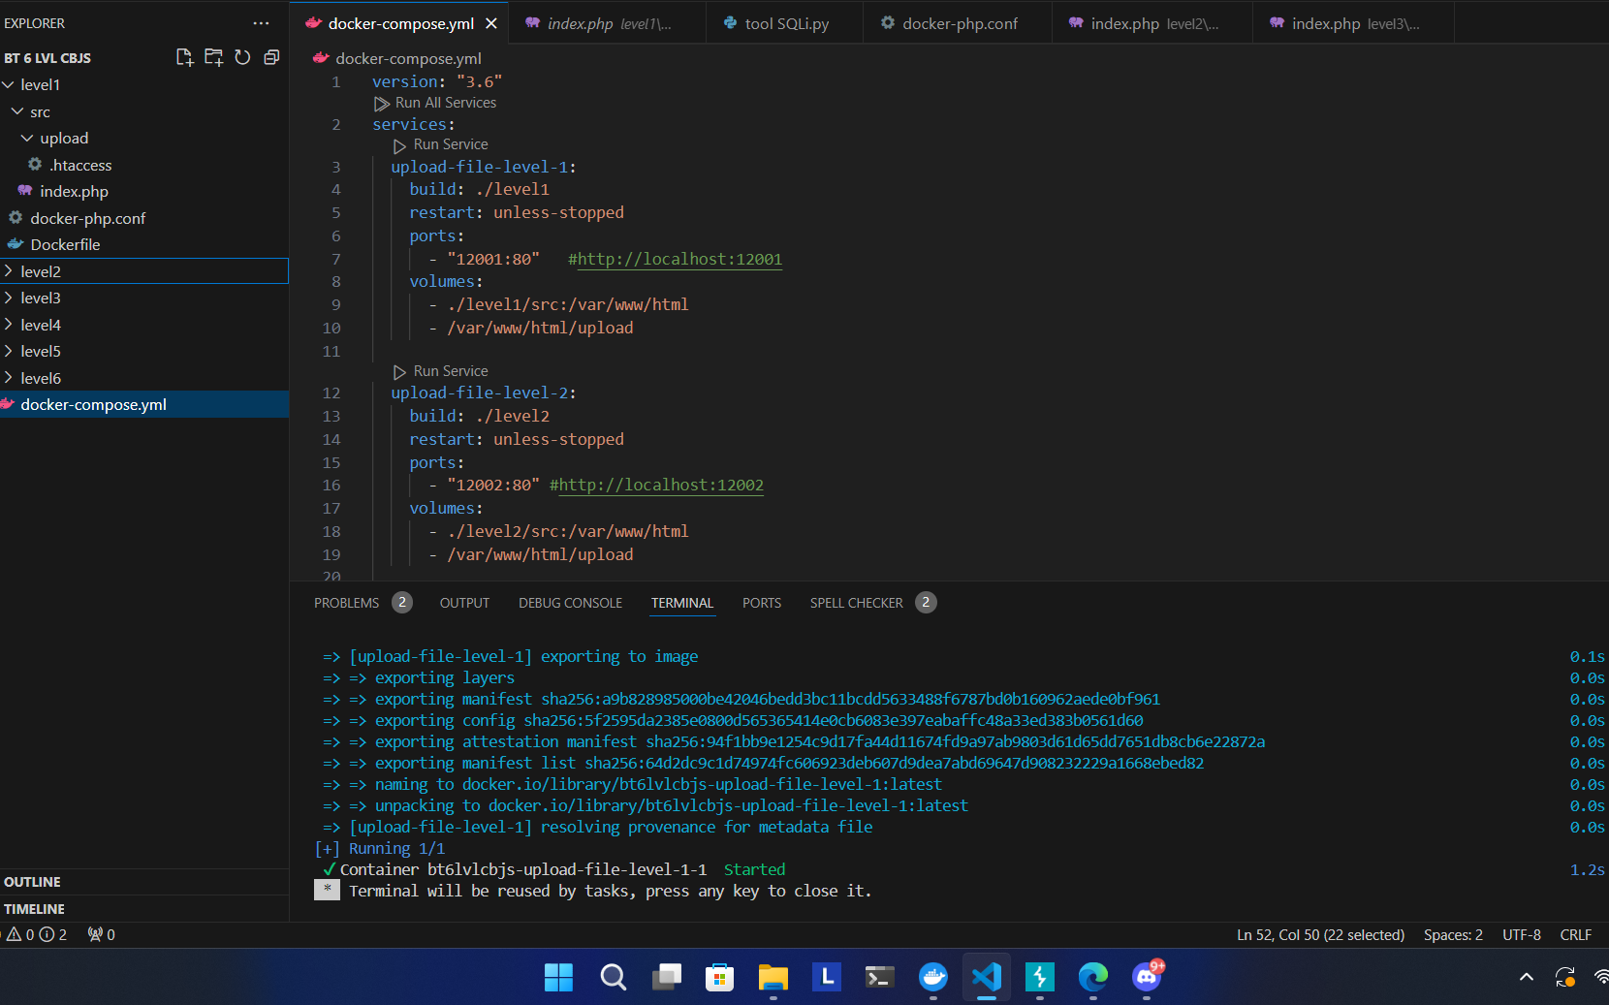Click the New Folder icon in Explorer

click(x=213, y=57)
